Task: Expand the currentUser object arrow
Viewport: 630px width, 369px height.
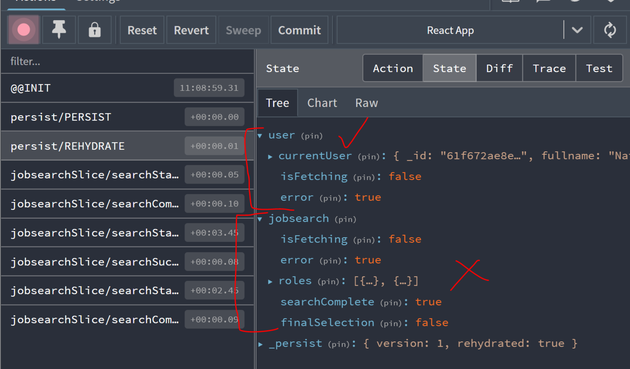Action: [270, 157]
